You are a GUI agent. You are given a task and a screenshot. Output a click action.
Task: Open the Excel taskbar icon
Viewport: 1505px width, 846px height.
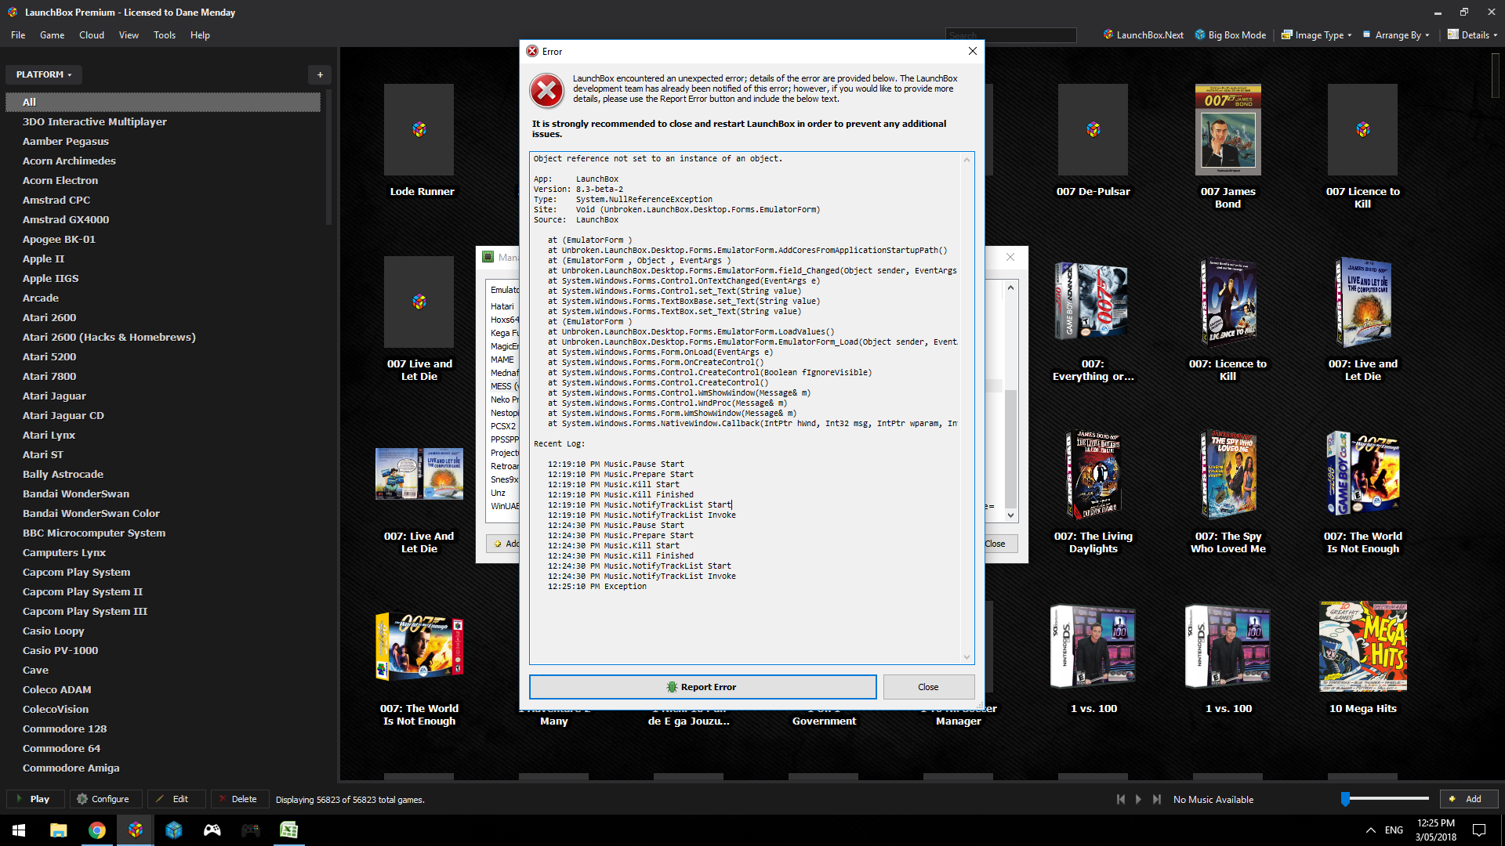tap(289, 830)
